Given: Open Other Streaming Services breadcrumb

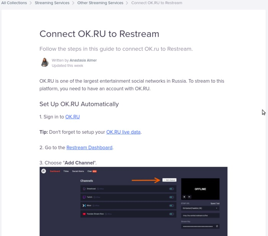Looking at the screenshot, I should coord(100,3).
